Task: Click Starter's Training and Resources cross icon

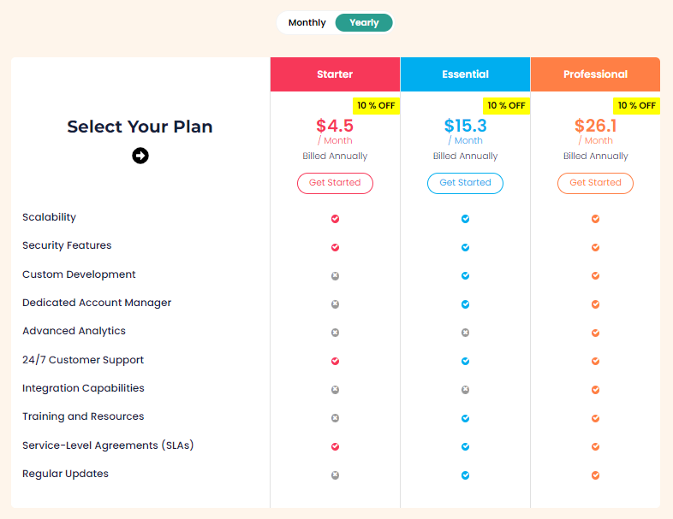Action: pos(335,418)
